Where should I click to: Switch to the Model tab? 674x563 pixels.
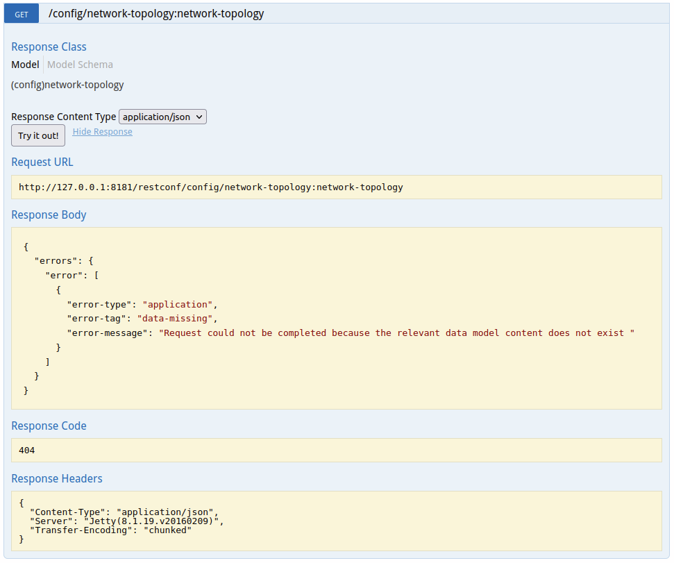(25, 65)
